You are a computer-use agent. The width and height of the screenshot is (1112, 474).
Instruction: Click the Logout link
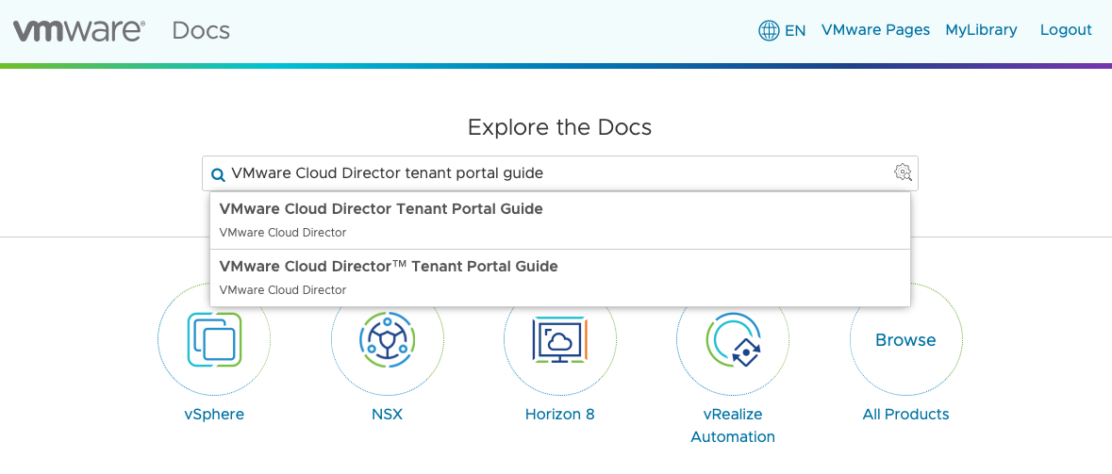pos(1065,30)
